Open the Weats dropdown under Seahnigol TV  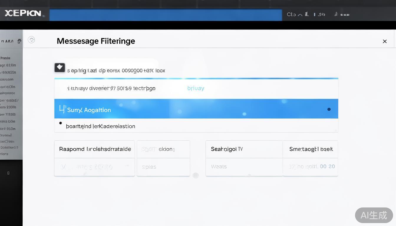[x=244, y=167]
